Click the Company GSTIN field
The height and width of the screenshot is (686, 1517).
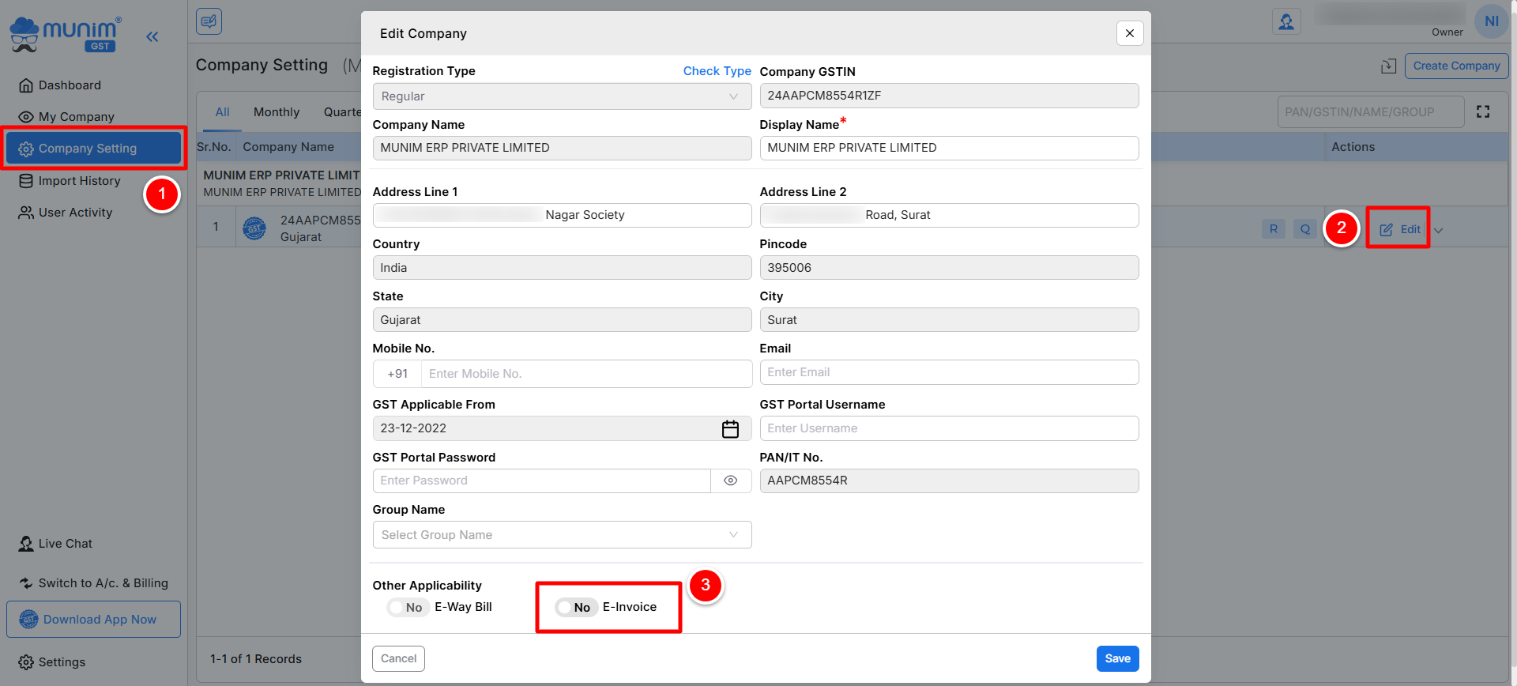point(949,96)
